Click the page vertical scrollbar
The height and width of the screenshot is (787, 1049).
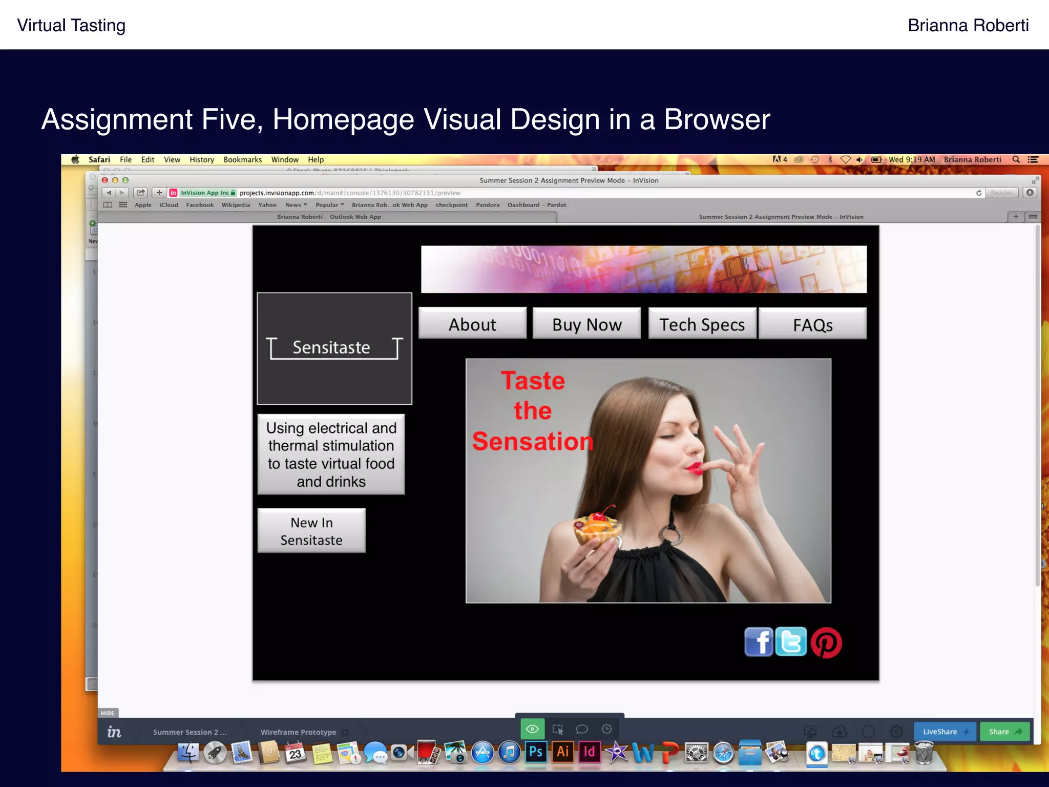coord(1037,406)
